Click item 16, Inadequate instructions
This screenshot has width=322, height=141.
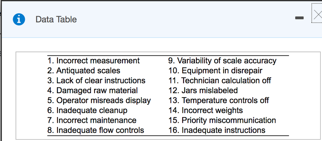(x=217, y=130)
